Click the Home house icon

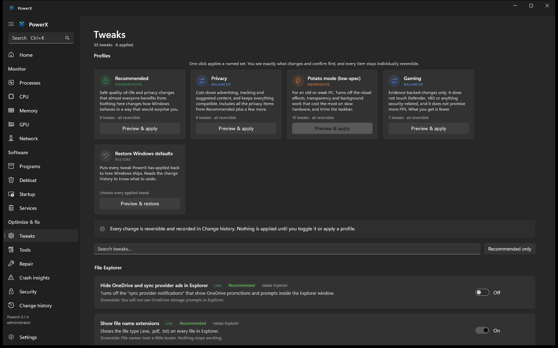[x=11, y=55]
